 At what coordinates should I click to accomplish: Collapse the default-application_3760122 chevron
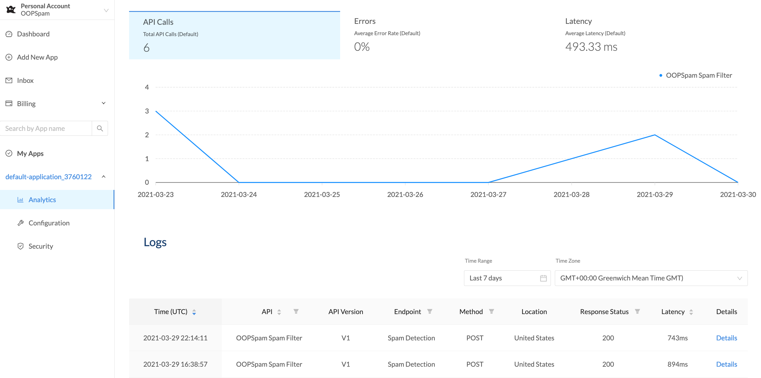pyautogui.click(x=104, y=176)
